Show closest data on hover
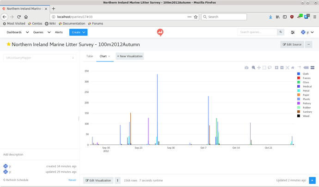 (306, 68)
